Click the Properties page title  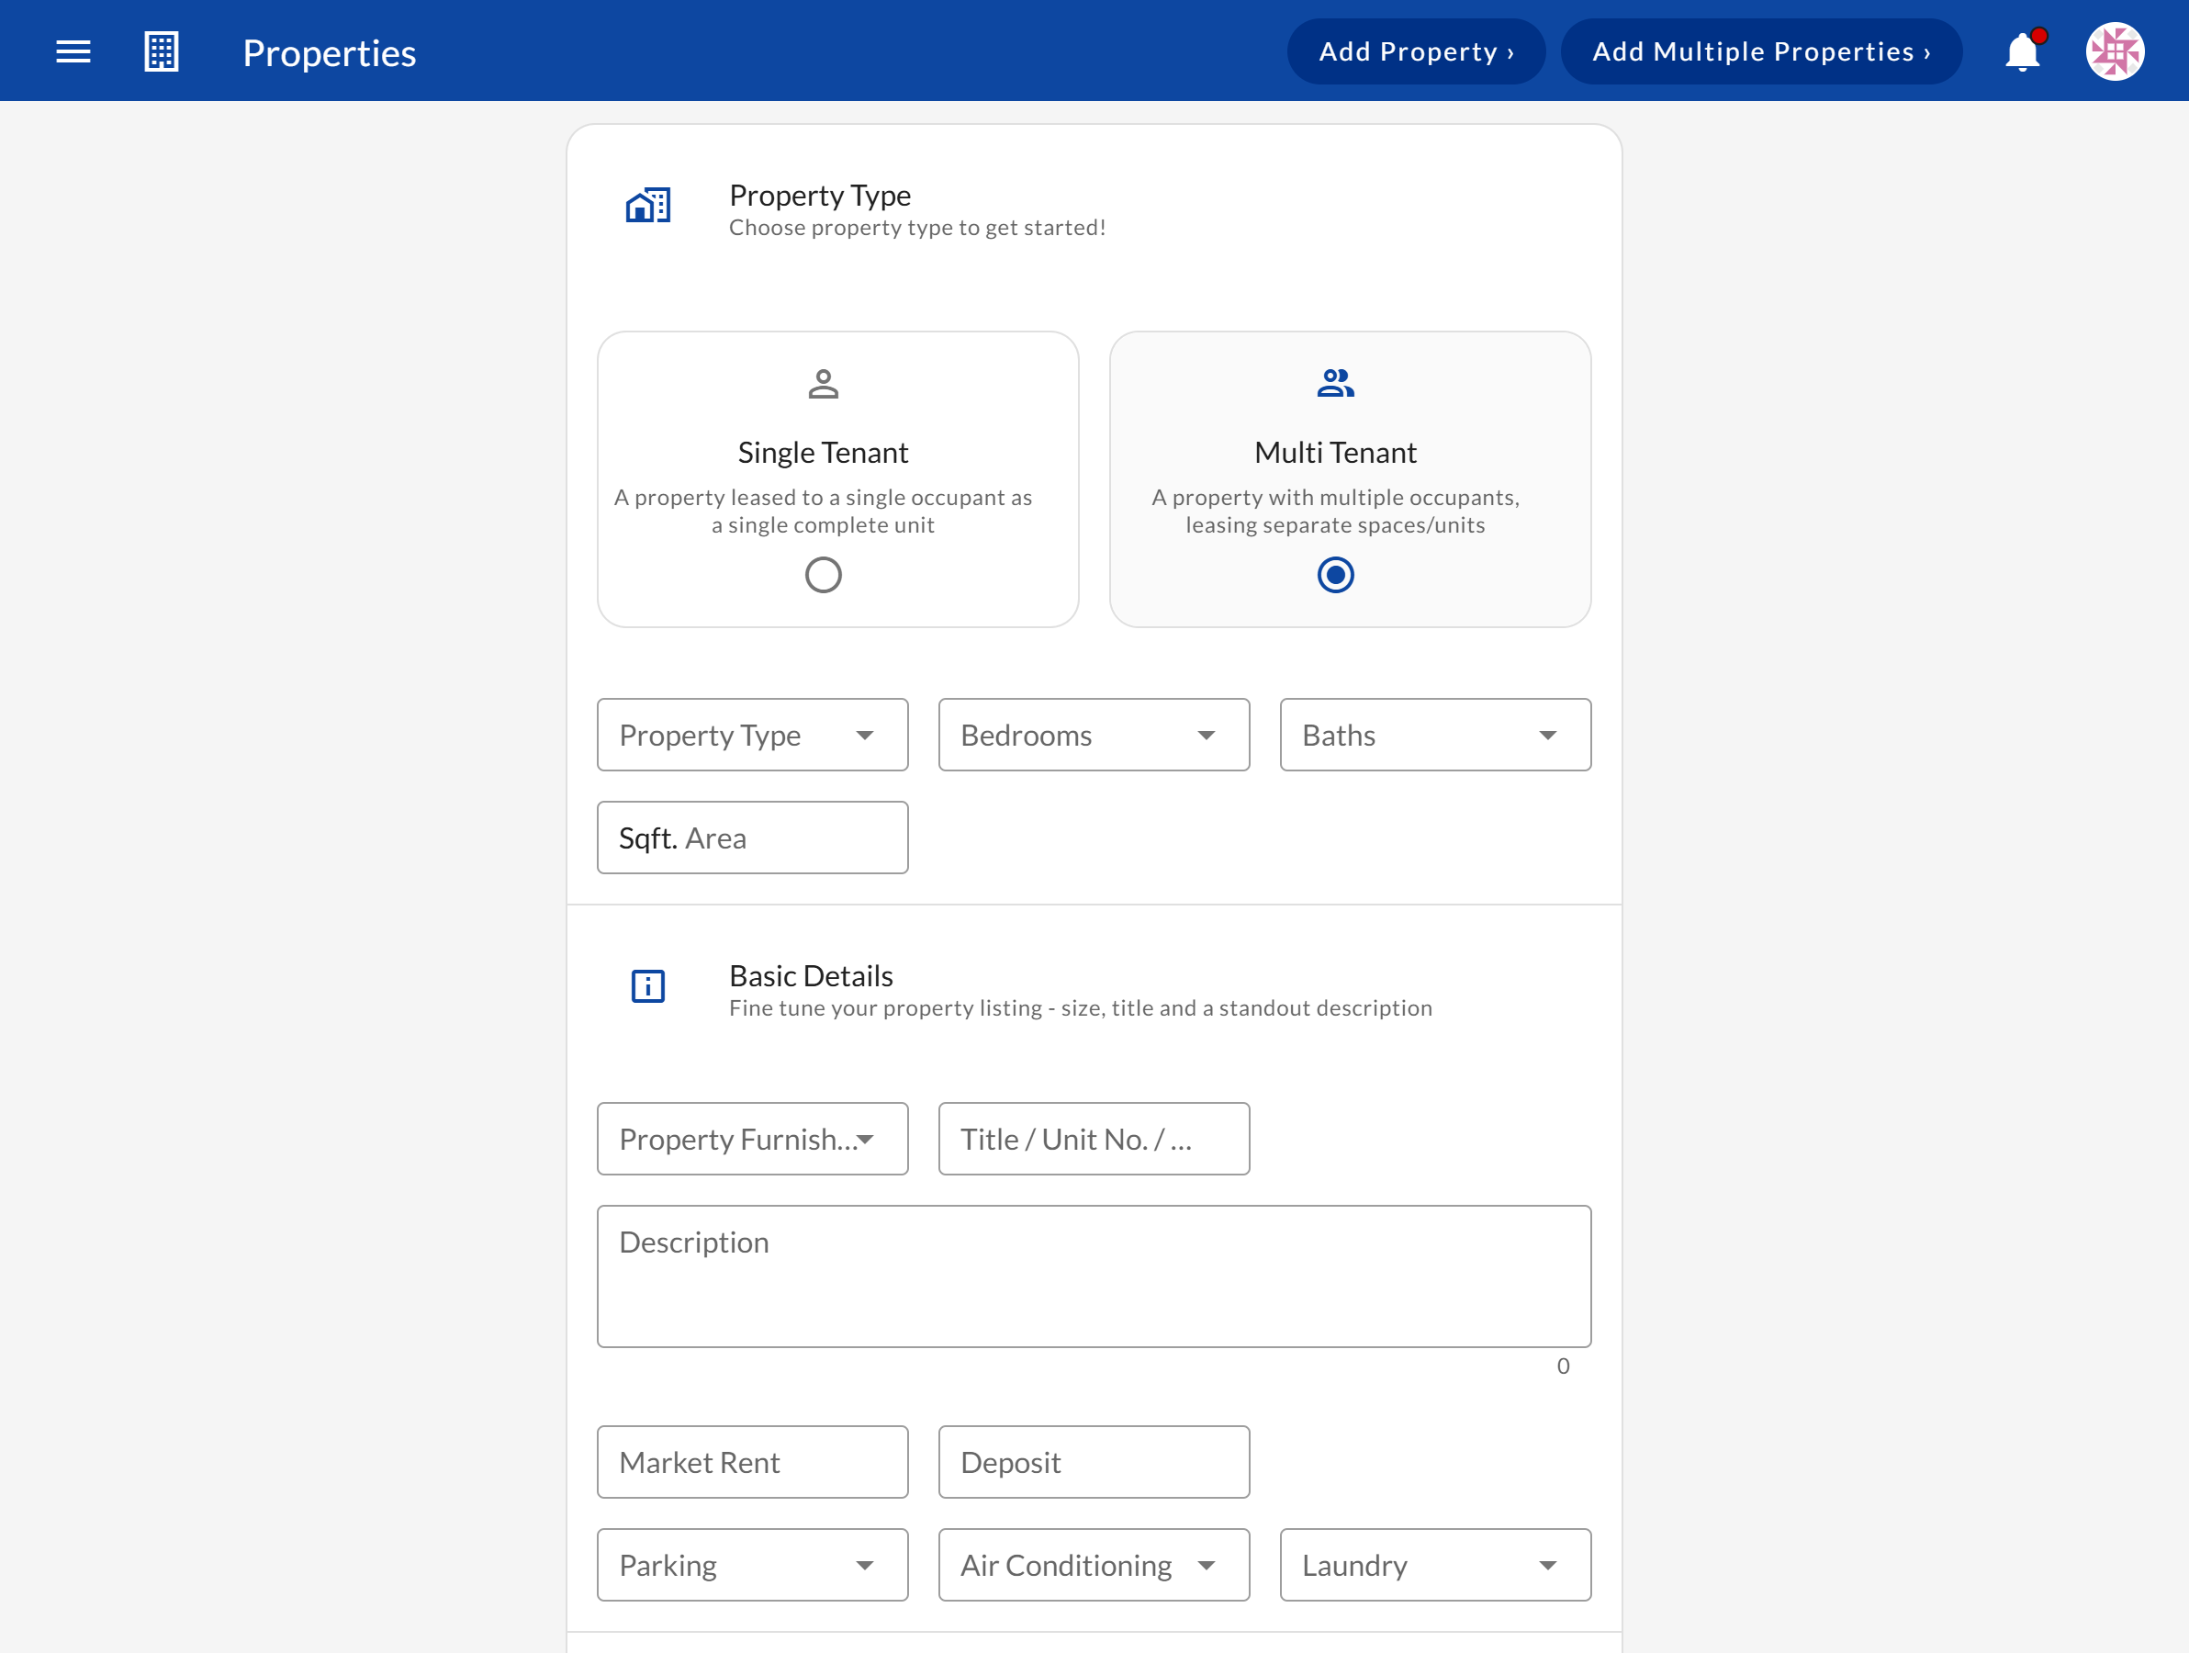click(330, 53)
